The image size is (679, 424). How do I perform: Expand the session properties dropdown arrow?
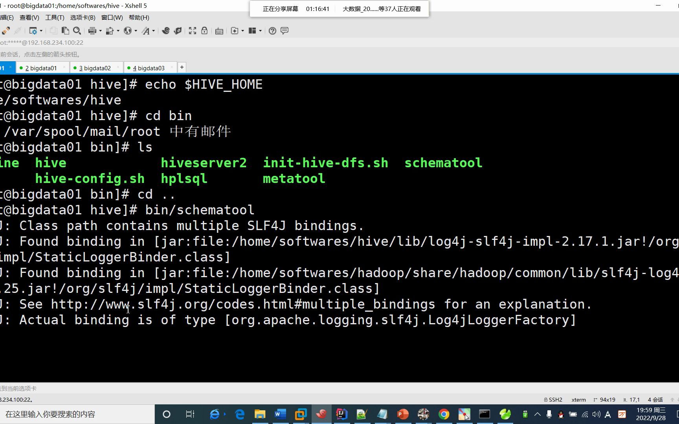coord(41,31)
